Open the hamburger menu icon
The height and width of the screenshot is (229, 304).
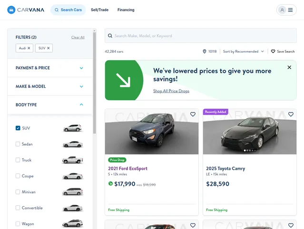point(290,10)
